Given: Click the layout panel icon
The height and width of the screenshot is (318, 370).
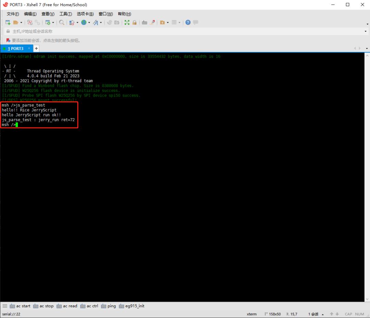Looking at the screenshot, I should 174,22.
